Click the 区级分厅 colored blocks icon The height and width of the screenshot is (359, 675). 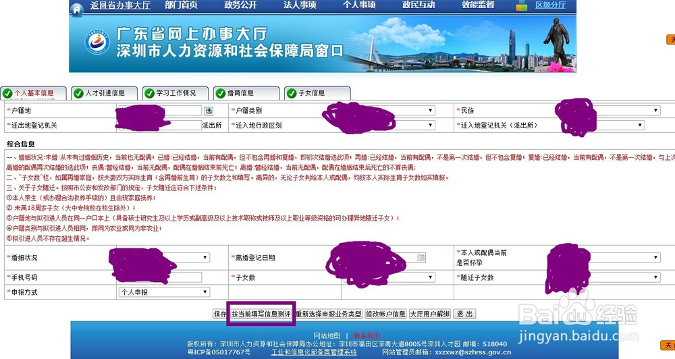click(521, 5)
